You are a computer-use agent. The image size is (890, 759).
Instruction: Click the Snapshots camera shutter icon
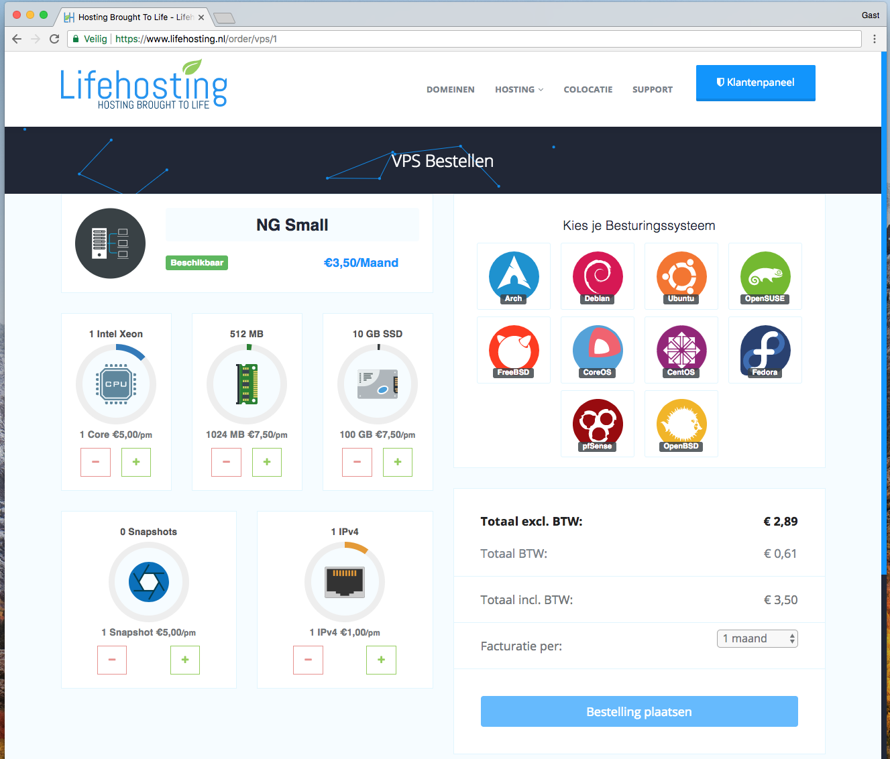click(149, 582)
